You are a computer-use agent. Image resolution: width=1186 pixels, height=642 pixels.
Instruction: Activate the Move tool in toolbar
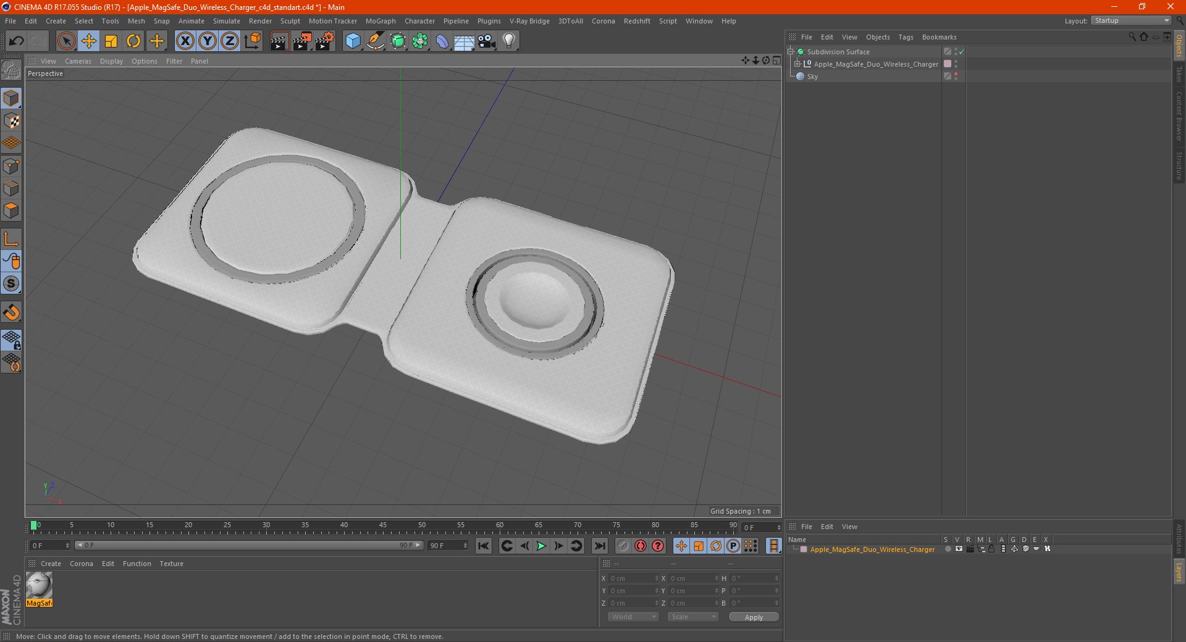tap(88, 41)
